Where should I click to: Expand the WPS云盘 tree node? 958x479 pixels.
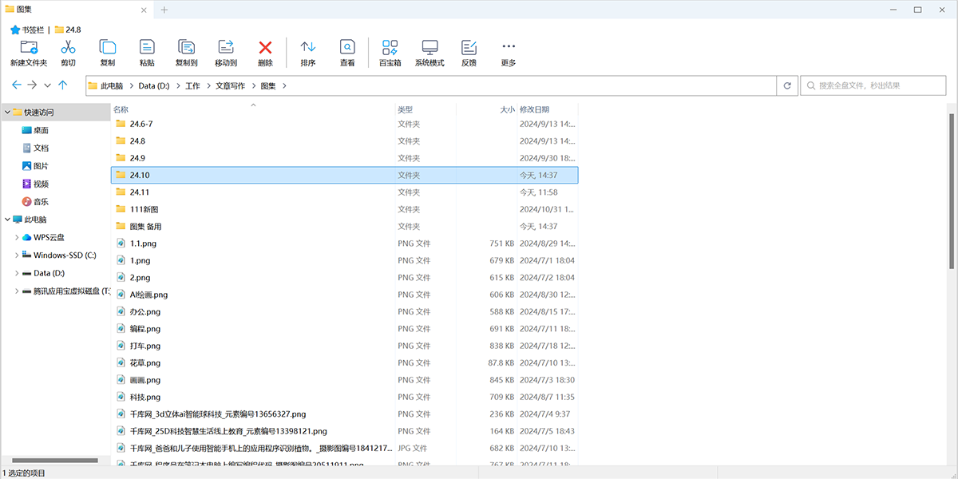click(x=17, y=237)
